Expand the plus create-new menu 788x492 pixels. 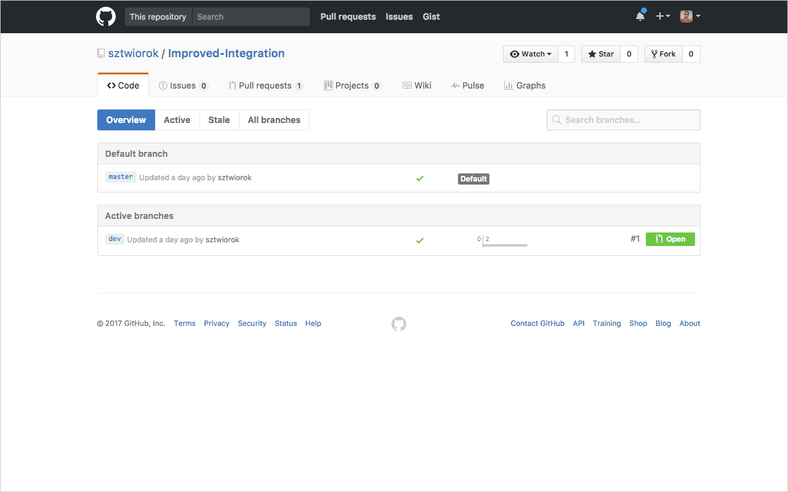[x=663, y=17]
